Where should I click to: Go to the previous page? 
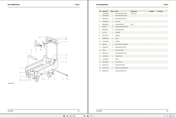[x=67, y=116]
